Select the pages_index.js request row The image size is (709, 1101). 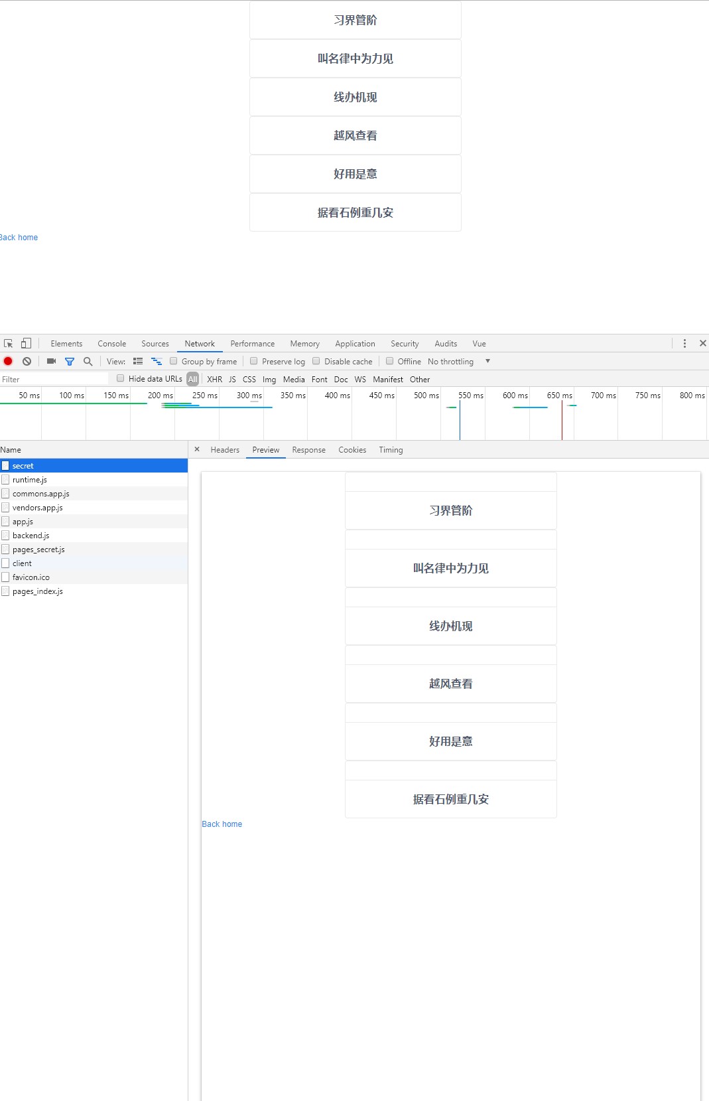pos(94,591)
